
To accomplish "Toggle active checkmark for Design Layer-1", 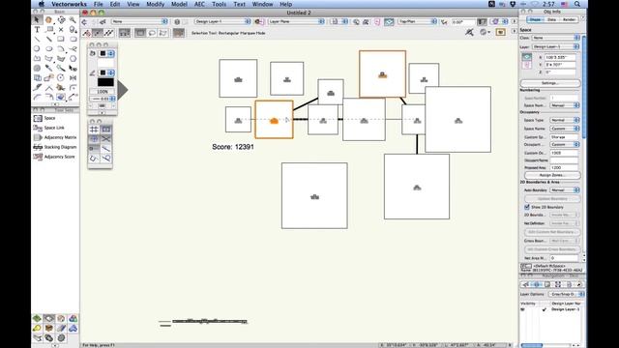I will (x=544, y=309).
